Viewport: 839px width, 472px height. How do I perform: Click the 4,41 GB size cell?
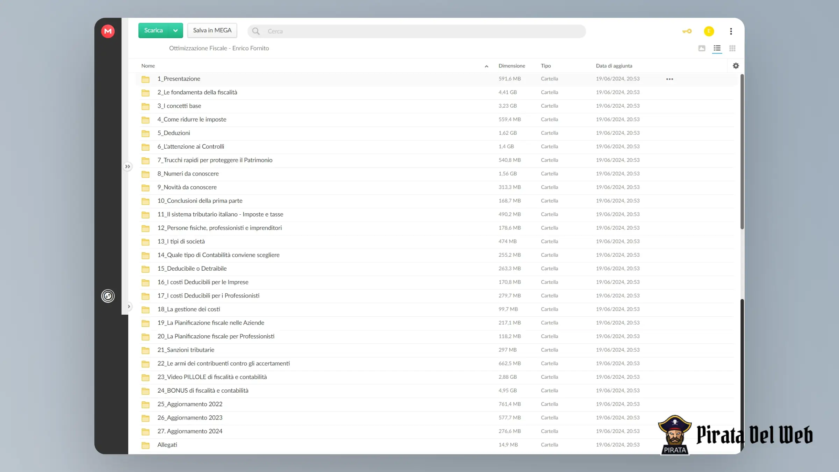tap(508, 92)
